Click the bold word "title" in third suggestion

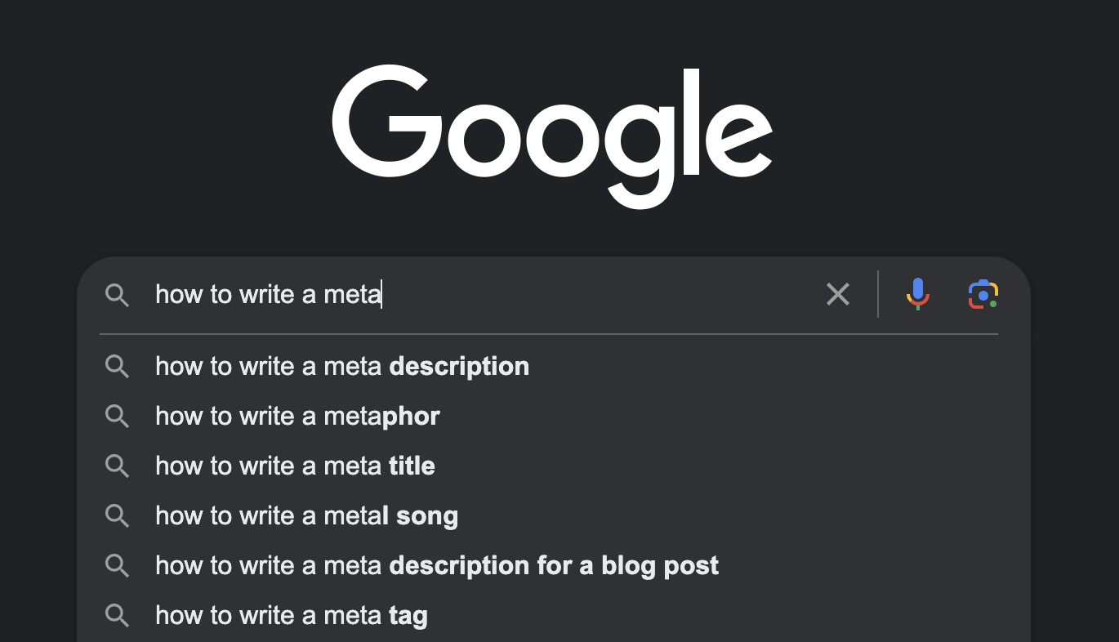coord(412,466)
